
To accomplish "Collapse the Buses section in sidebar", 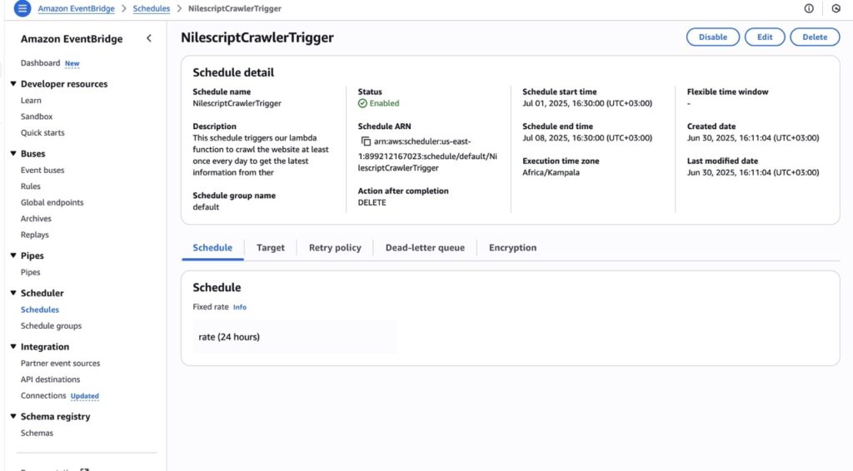I will [13, 154].
